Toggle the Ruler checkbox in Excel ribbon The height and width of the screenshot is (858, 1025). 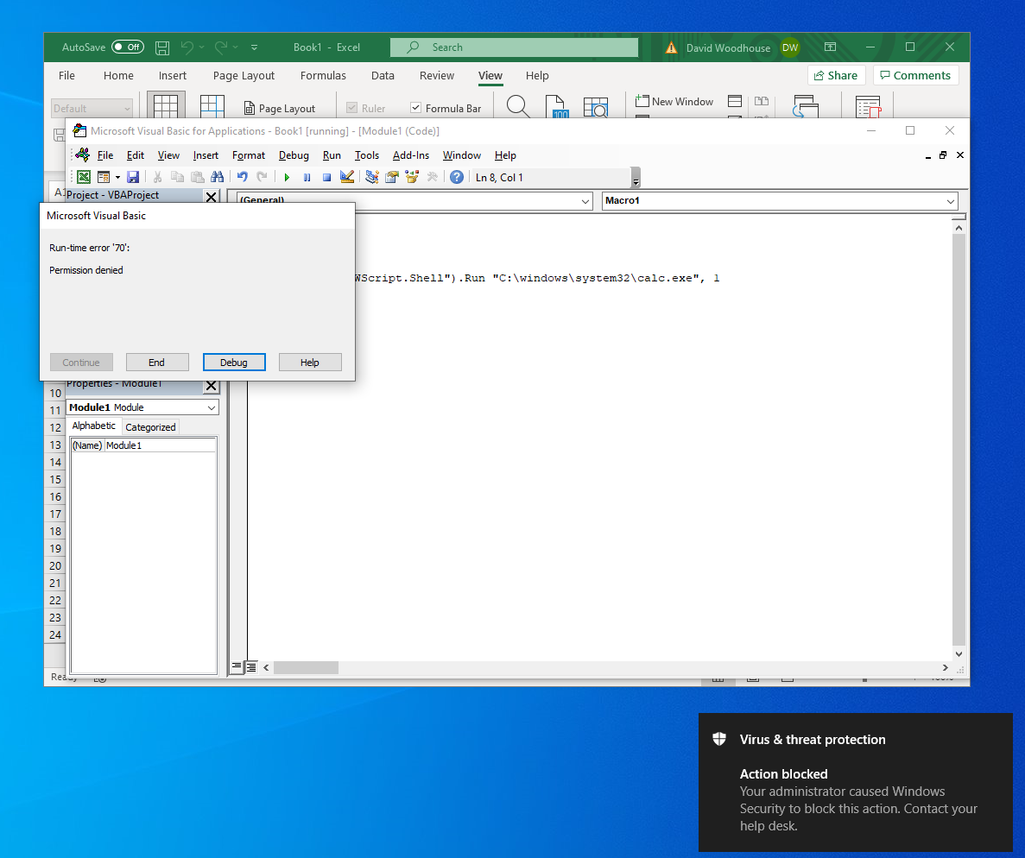[351, 107]
